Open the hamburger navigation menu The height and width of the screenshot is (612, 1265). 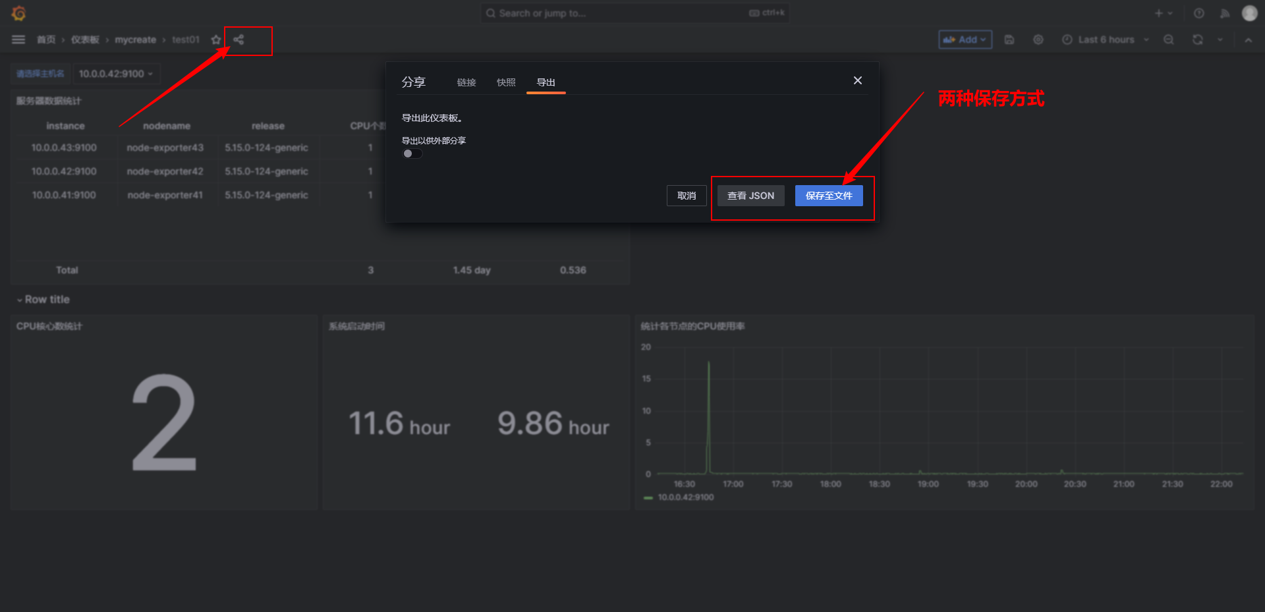18,40
